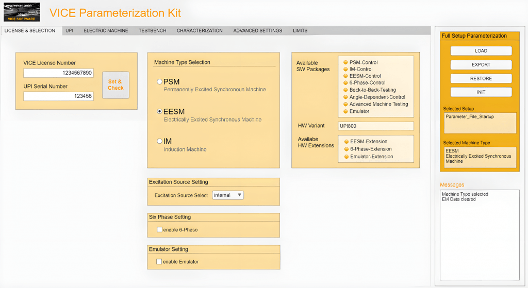Click the RESTORE setup button
The width and height of the screenshot is (528, 288).
[481, 78]
